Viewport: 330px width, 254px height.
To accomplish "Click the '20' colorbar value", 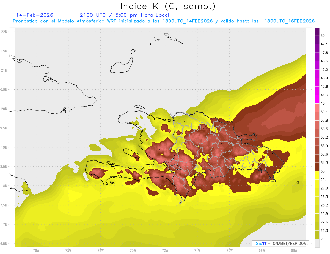I will coord(323,239).
